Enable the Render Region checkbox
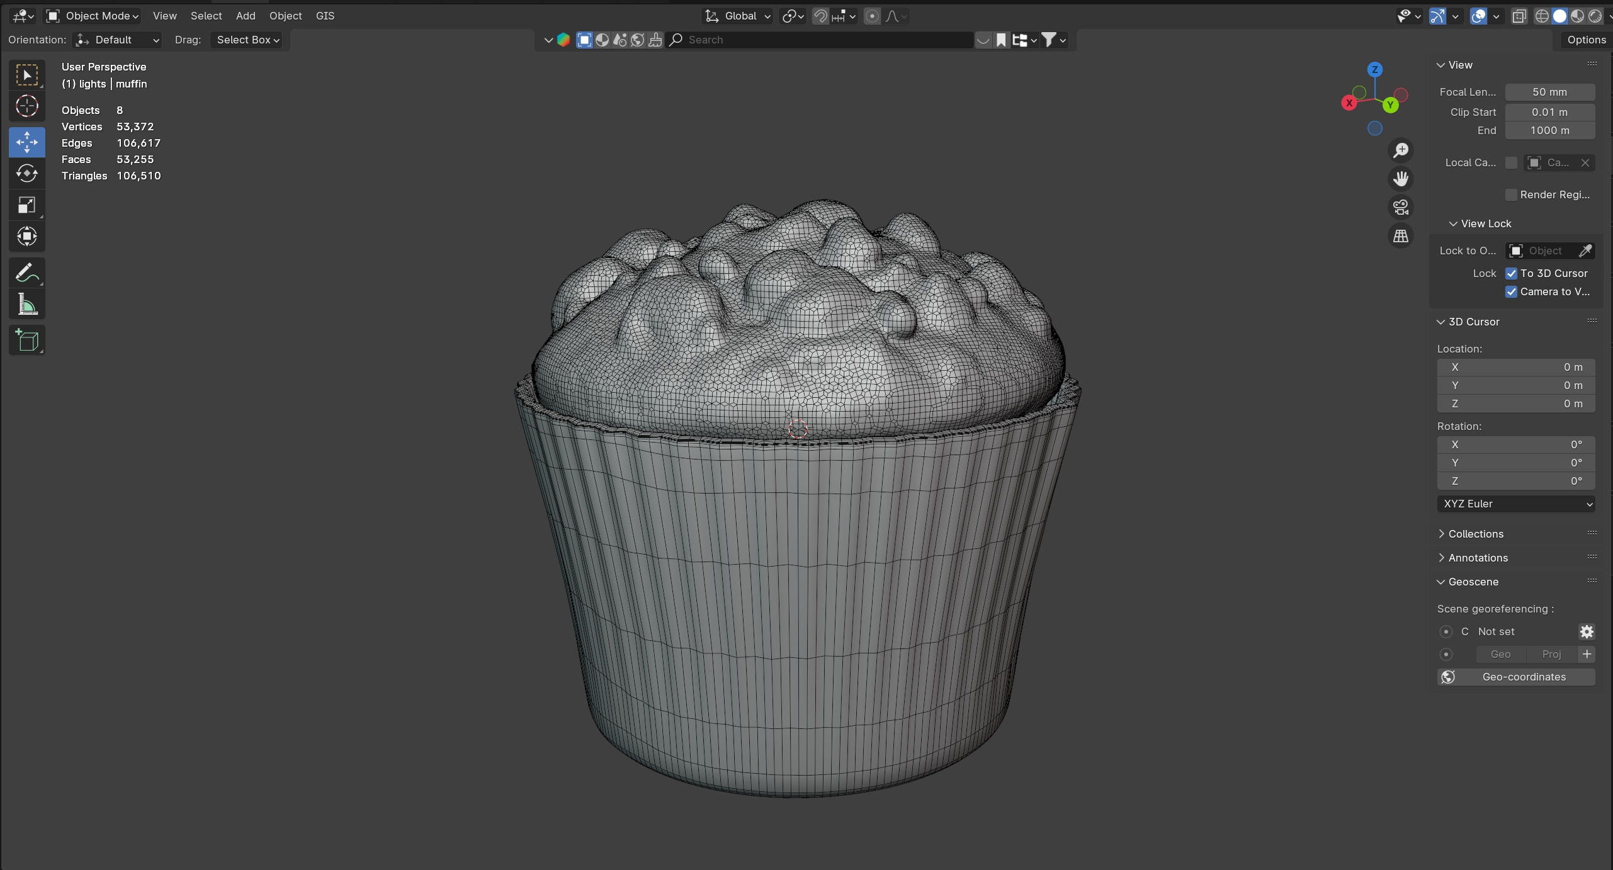 click(1511, 195)
